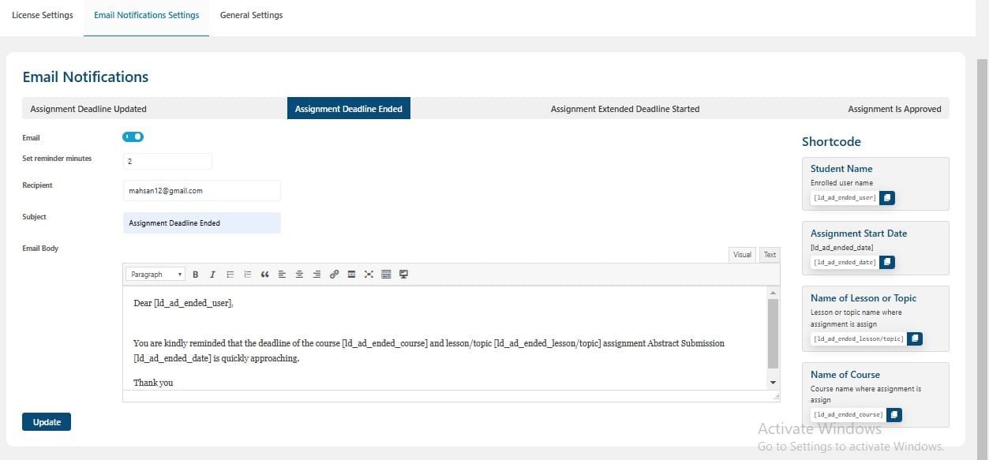Click the last toolbar icon with monitor symbol
The width and height of the screenshot is (989, 460).
click(403, 275)
